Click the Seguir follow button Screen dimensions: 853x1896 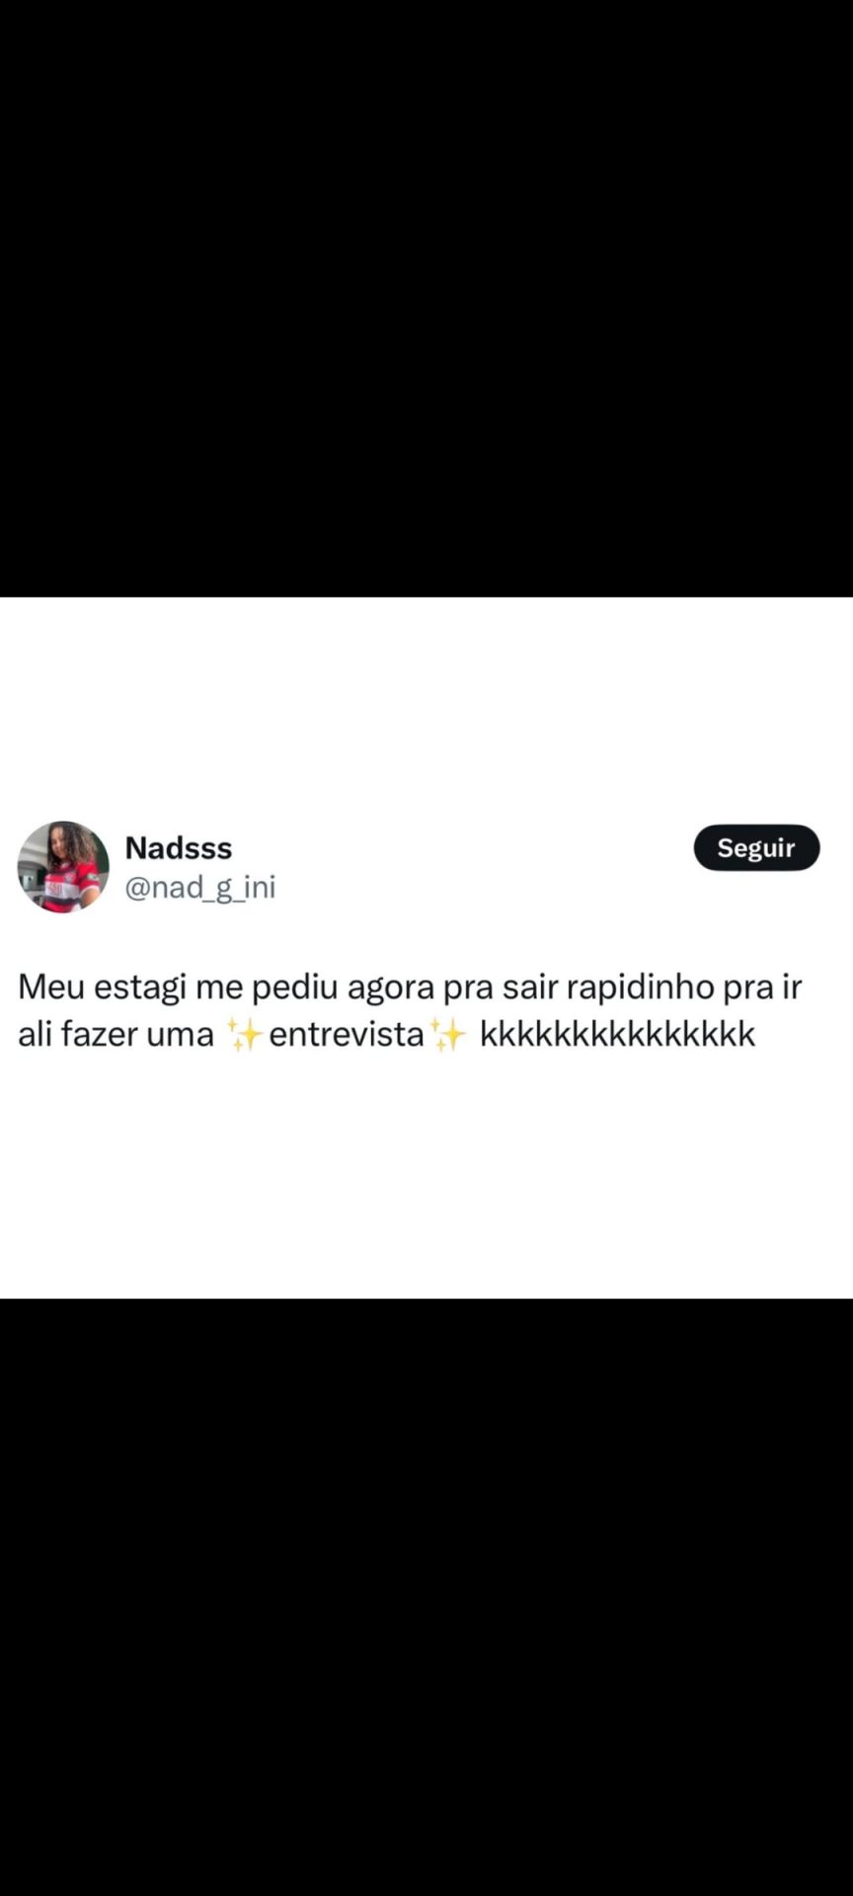coord(756,847)
